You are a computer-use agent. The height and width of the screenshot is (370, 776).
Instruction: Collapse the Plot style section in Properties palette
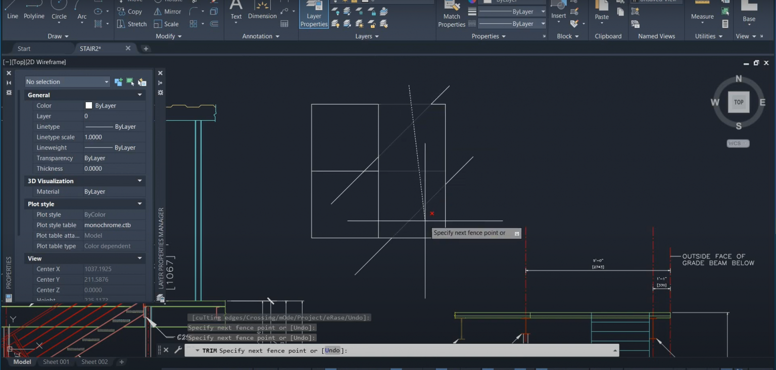pos(140,203)
